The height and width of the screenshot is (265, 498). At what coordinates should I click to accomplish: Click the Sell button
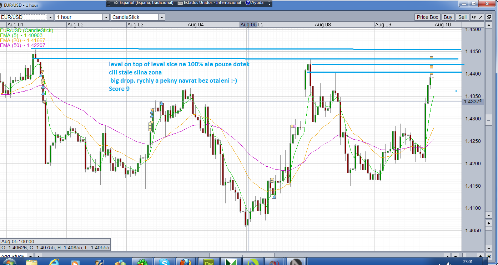coord(462,17)
